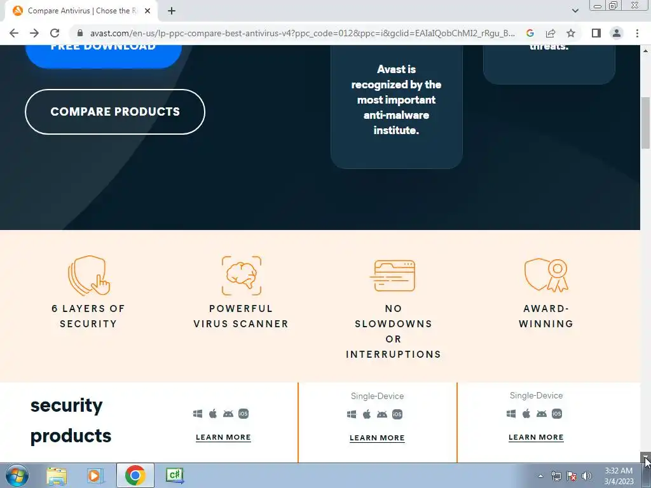This screenshot has width=651, height=488.
Task: Click the Google icon in address bar
Action: (x=530, y=33)
